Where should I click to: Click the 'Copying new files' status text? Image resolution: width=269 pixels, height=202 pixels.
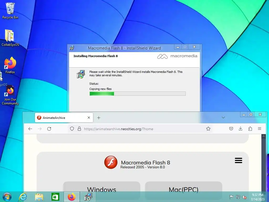coord(100,89)
